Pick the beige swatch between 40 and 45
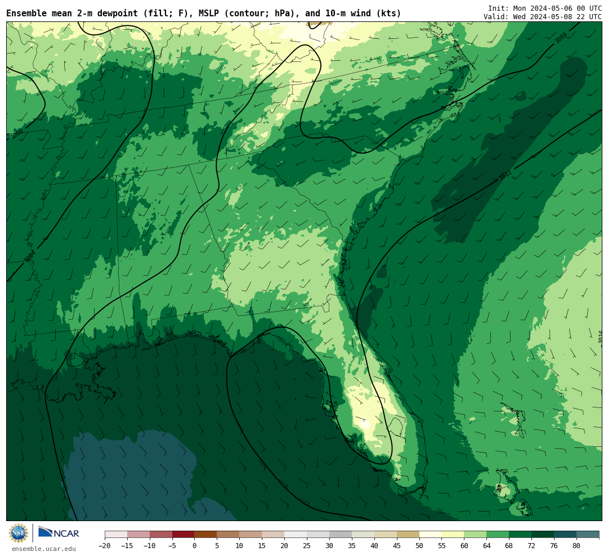 pyautogui.click(x=386, y=535)
